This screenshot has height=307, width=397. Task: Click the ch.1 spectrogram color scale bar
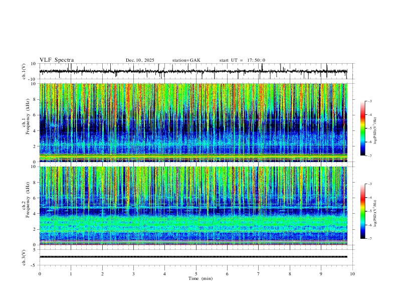click(x=363, y=128)
